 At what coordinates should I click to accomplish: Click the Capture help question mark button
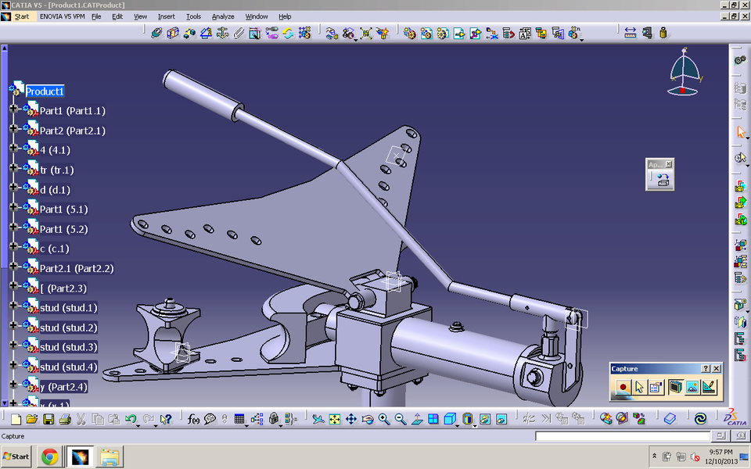706,368
